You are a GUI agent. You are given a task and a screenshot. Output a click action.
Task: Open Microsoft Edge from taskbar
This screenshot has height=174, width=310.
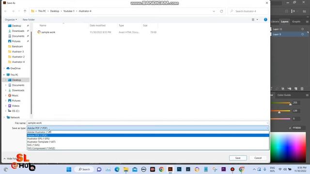[x=117, y=169]
